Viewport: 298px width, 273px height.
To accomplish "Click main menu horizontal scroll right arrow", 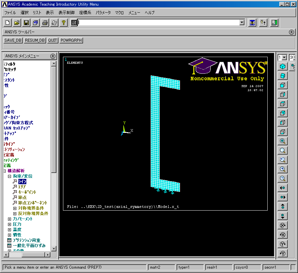I will pos(48,255).
